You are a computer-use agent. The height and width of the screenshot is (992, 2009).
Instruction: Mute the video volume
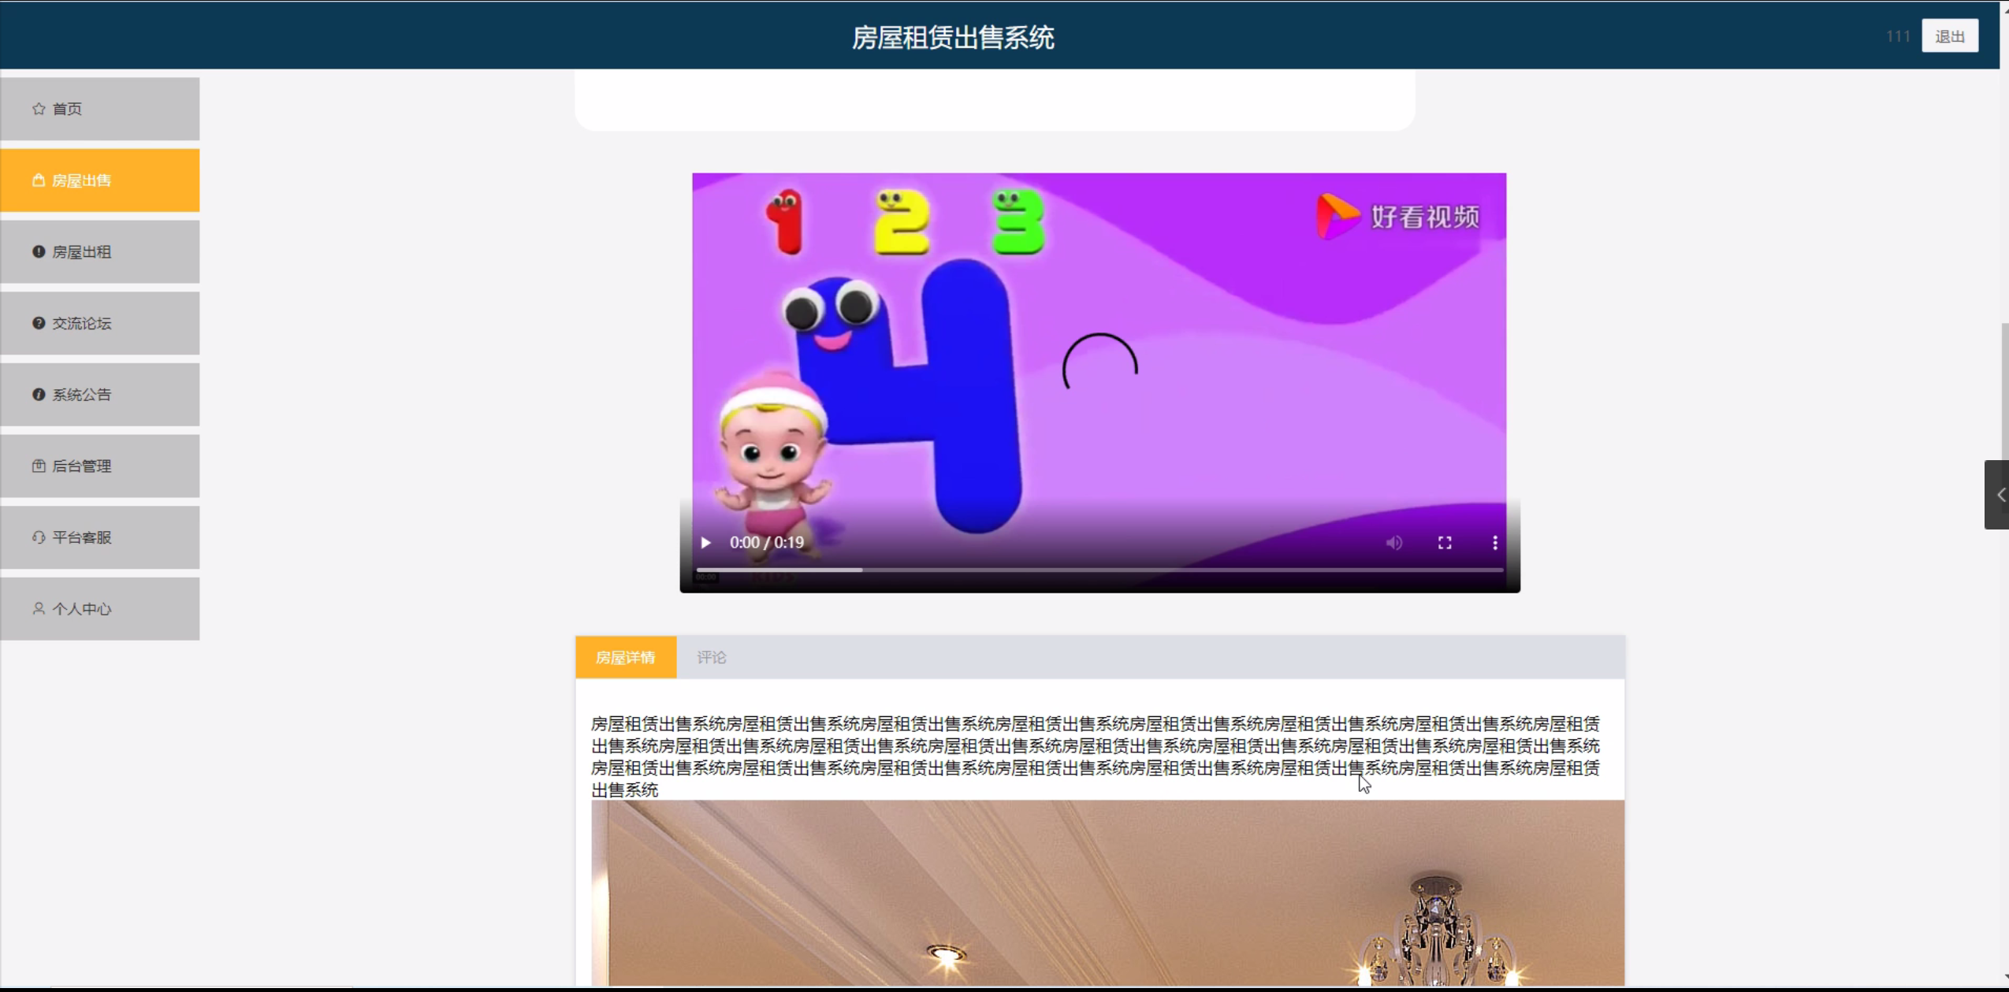coord(1393,543)
